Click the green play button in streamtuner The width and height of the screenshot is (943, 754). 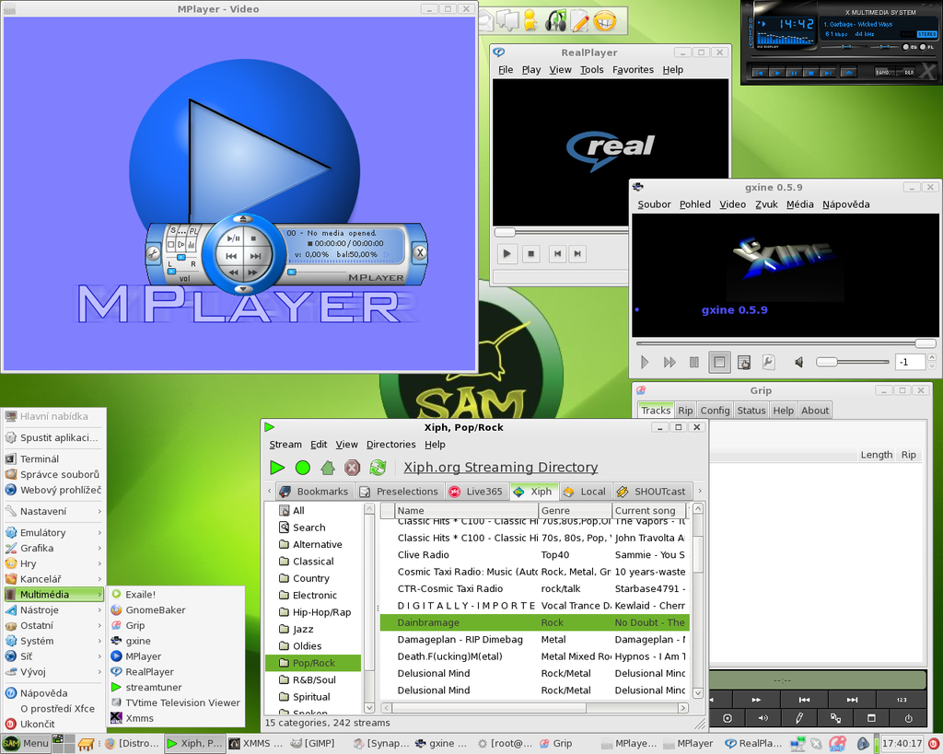click(x=277, y=468)
